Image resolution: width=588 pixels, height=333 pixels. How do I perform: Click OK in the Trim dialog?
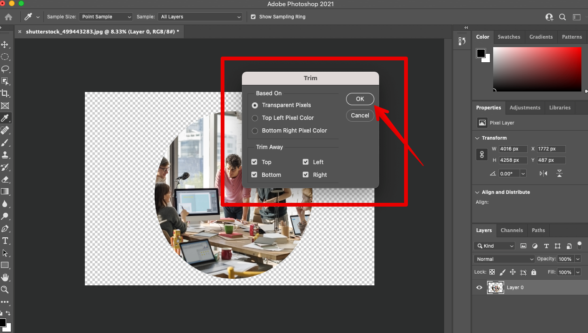click(360, 99)
